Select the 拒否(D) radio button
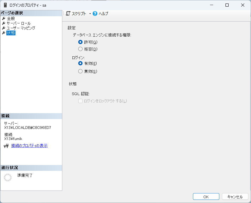251x203 pixels. coord(80,49)
